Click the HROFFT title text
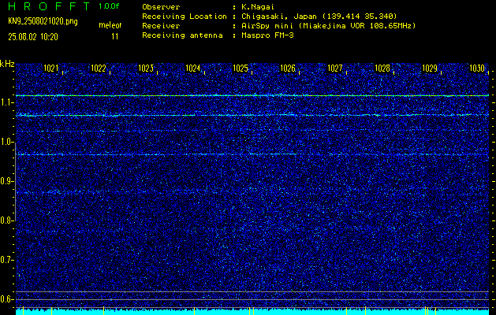496x315 pixels. pyautogui.click(x=49, y=6)
